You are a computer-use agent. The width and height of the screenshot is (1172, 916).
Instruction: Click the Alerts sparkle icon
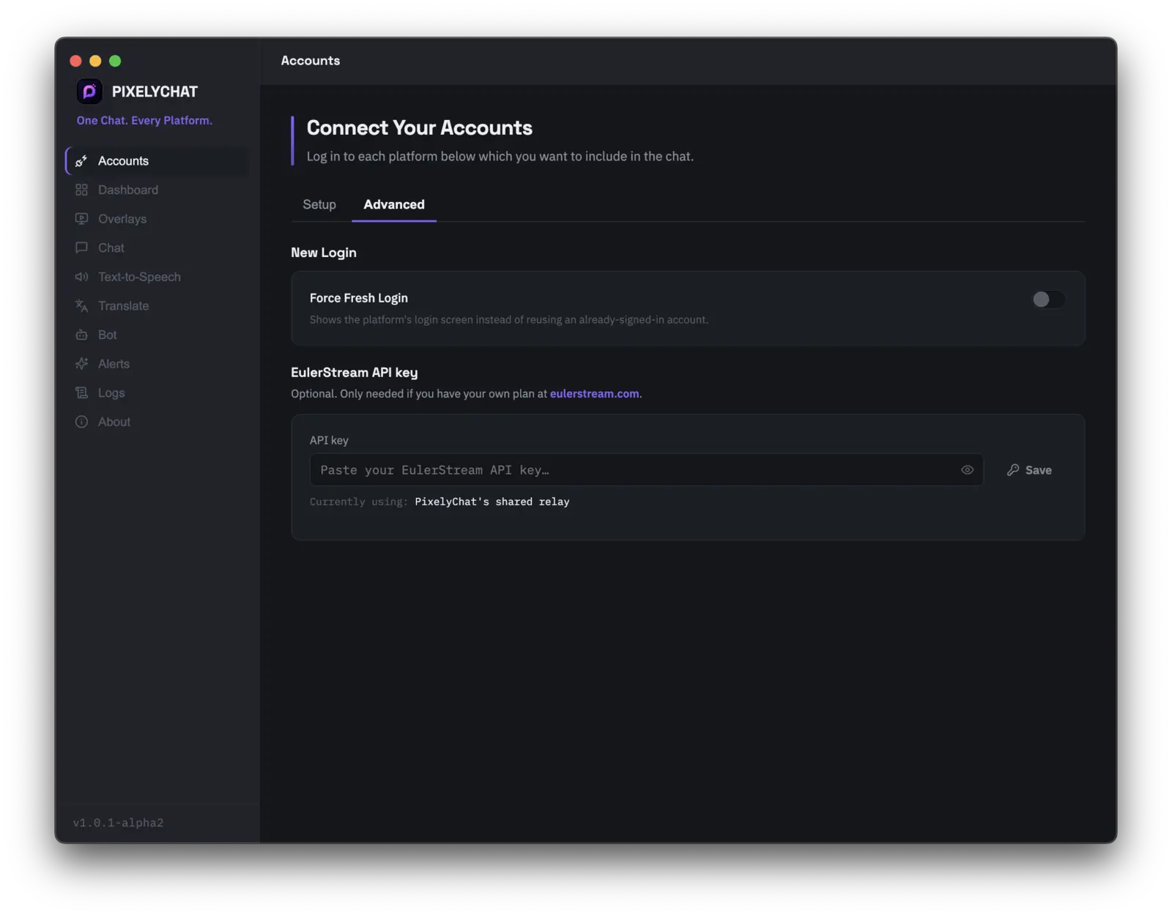tap(81, 364)
